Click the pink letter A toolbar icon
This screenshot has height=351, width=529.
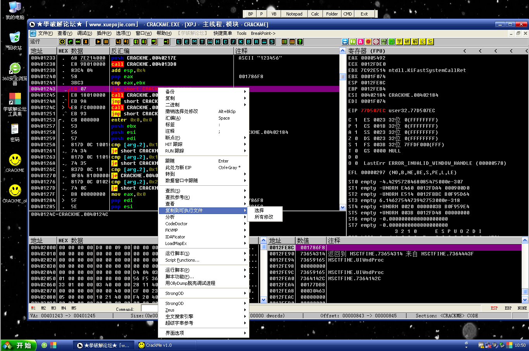click(360, 41)
